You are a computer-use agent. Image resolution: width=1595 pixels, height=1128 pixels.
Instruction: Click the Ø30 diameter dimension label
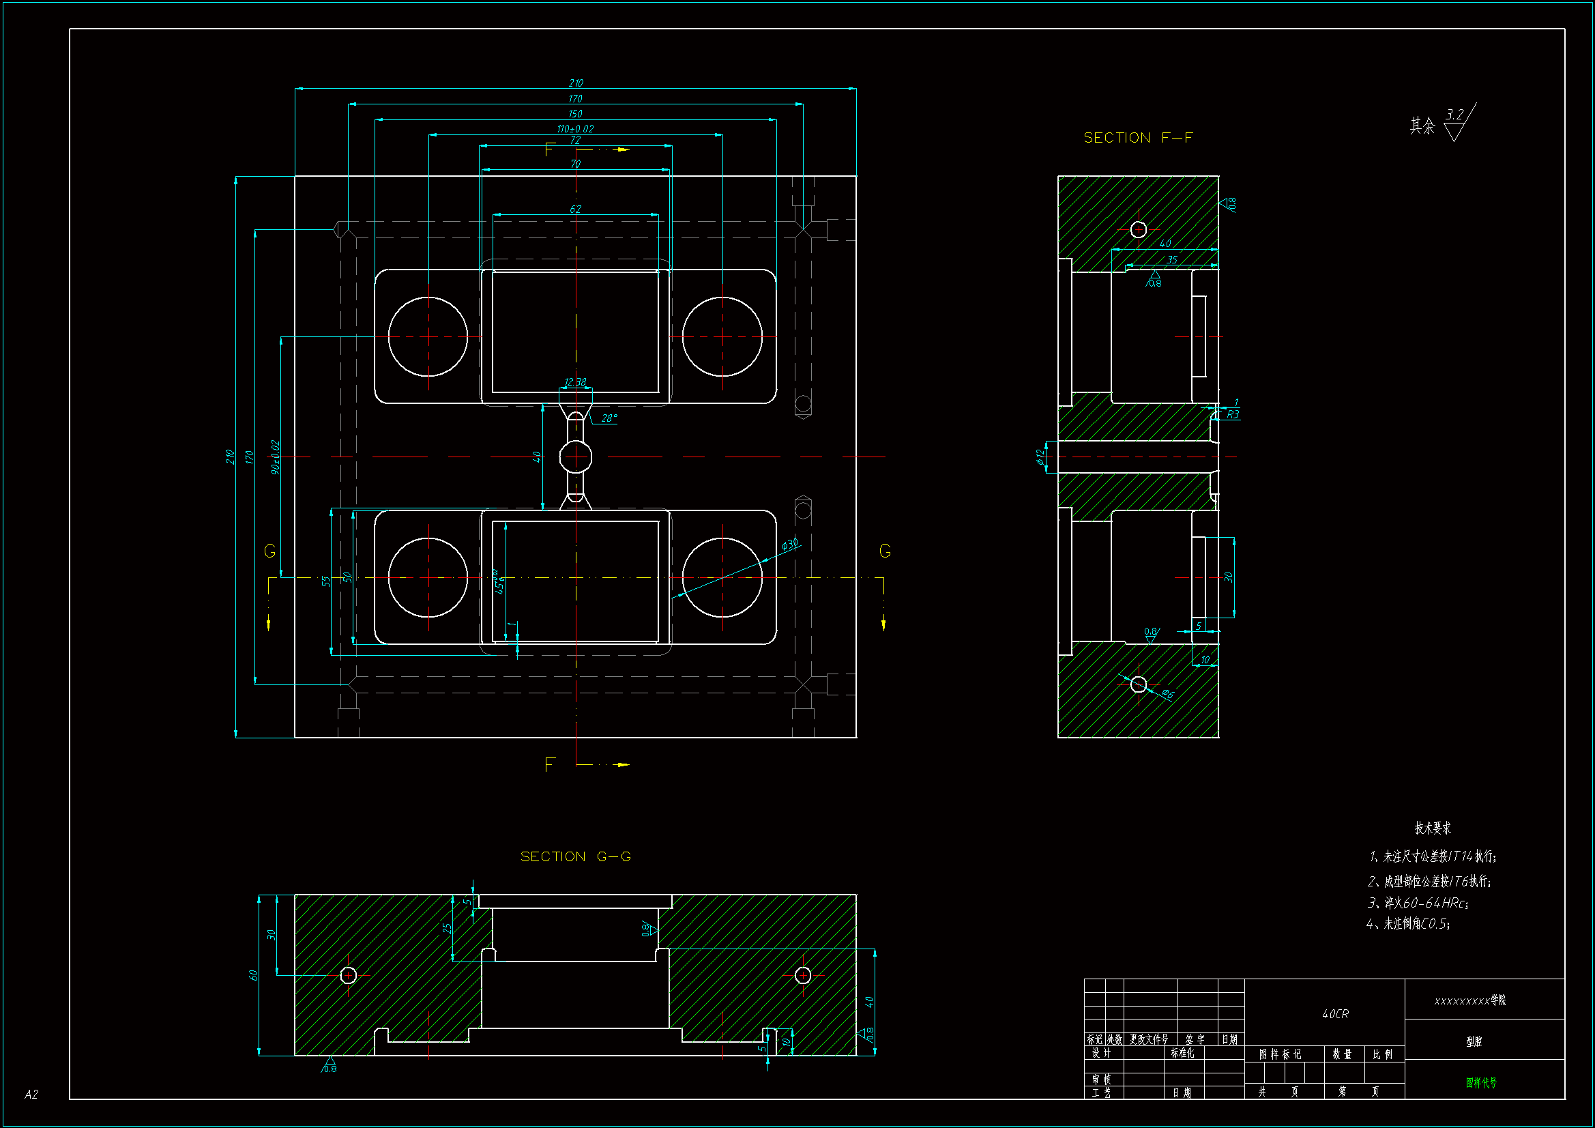tap(790, 544)
